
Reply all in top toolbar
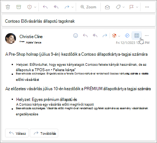tap(56, 7)
